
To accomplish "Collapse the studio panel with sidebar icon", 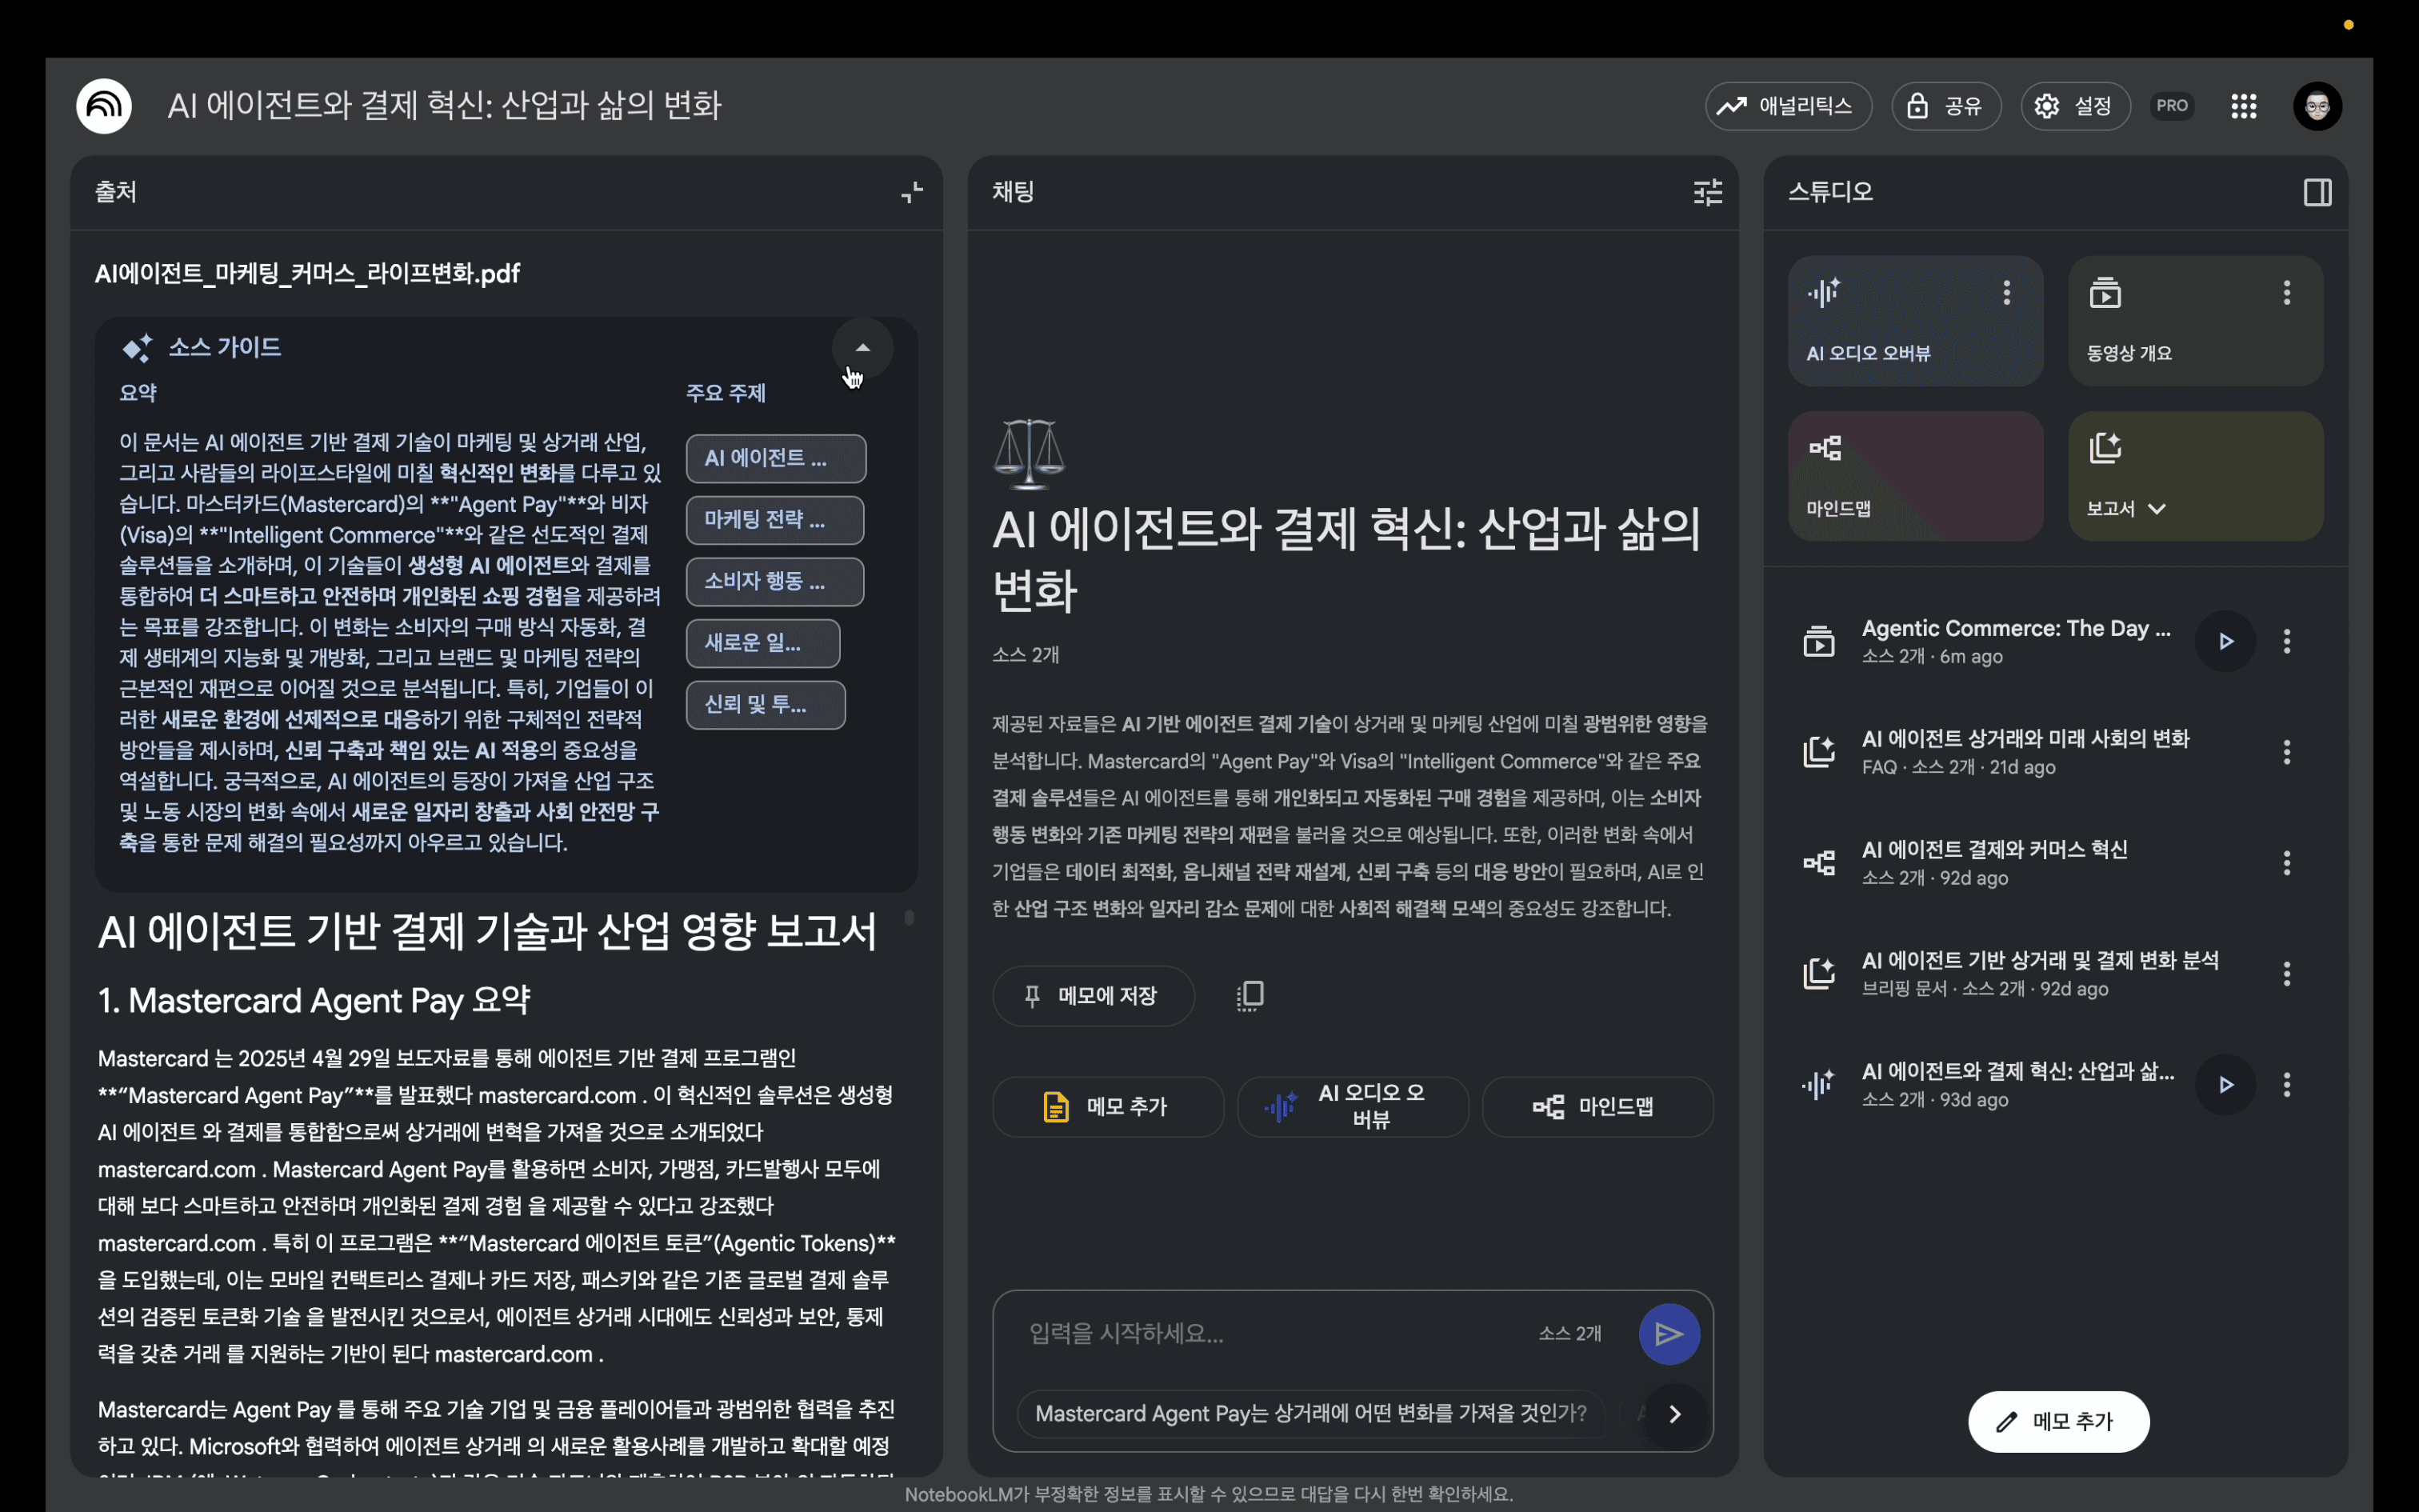I will (2317, 192).
